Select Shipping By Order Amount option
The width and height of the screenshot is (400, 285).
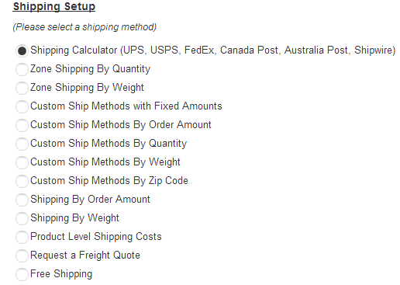[x=22, y=200]
